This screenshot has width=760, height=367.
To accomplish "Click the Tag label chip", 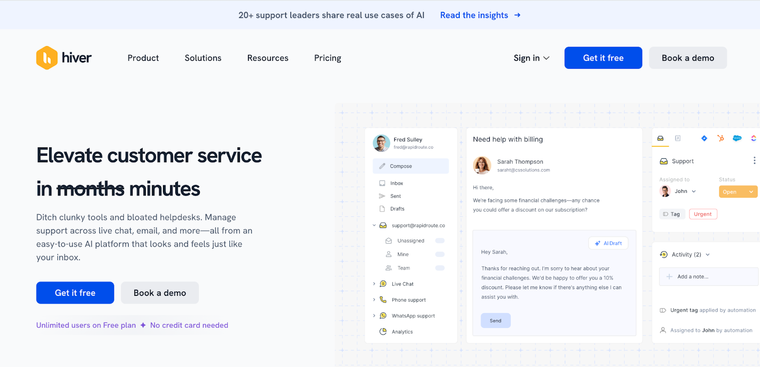I will 672,214.
